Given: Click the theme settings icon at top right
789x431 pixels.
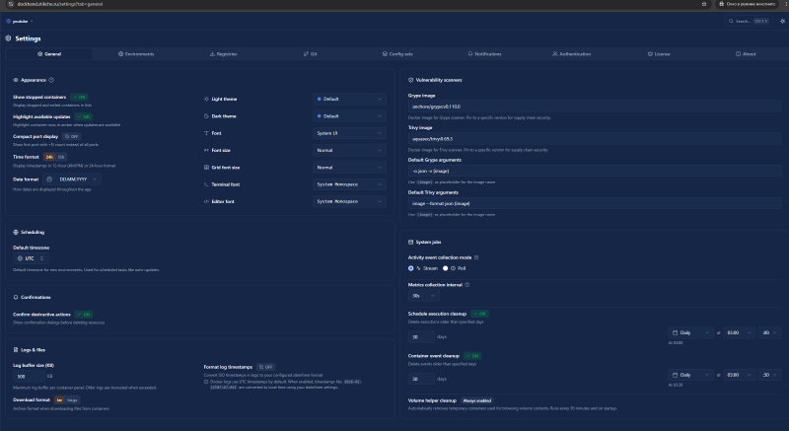Looking at the screenshot, I should click(782, 21).
